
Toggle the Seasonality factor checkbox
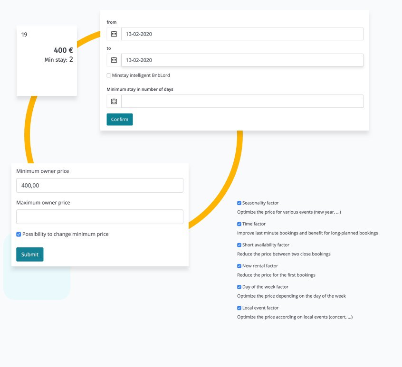tap(239, 203)
